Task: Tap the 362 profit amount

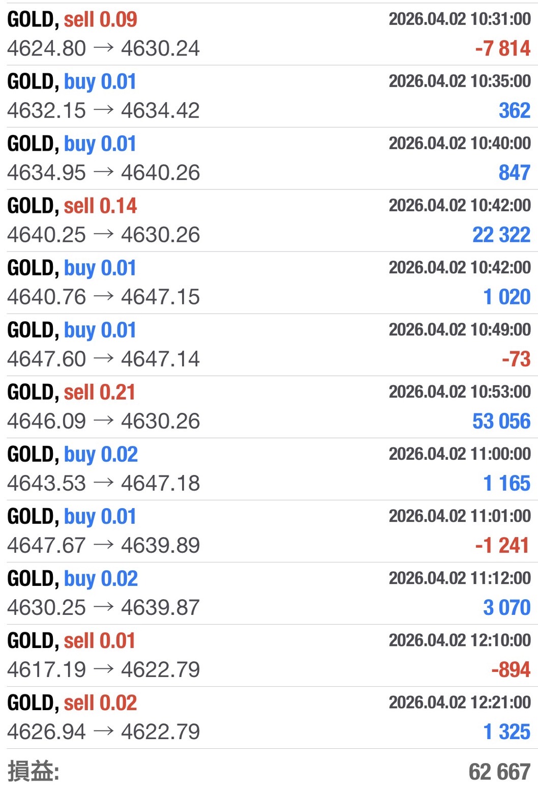Action: (x=514, y=111)
